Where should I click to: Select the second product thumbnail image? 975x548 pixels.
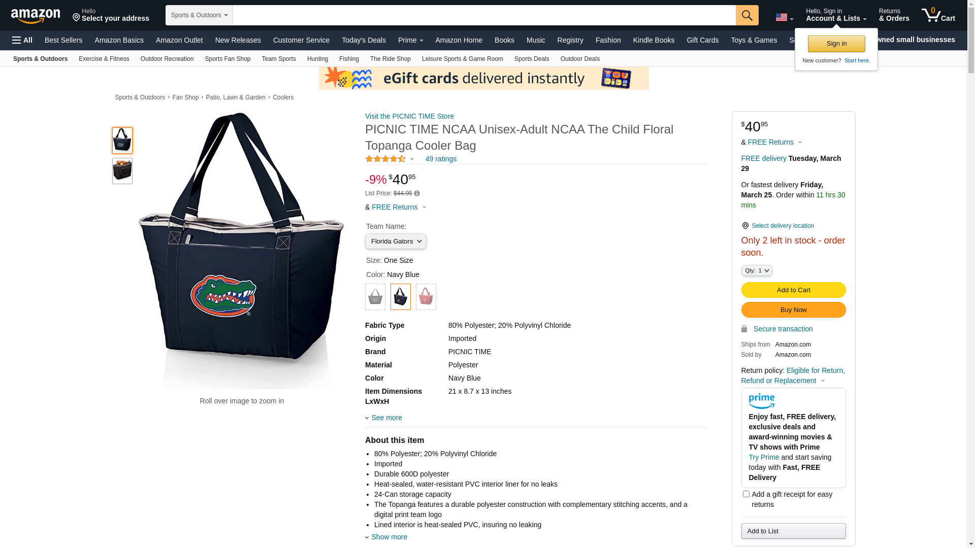click(122, 171)
